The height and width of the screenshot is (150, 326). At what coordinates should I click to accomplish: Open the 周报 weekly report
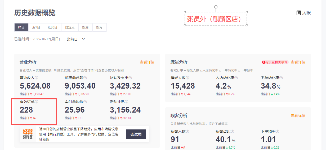[x=303, y=13]
